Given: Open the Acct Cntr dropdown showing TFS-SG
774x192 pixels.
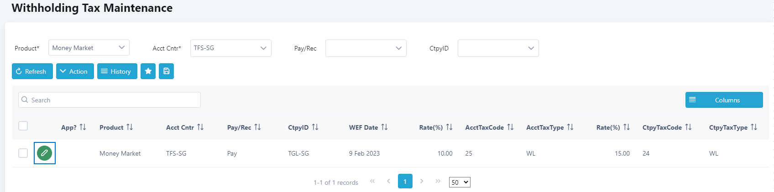Looking at the screenshot, I should 231,48.
